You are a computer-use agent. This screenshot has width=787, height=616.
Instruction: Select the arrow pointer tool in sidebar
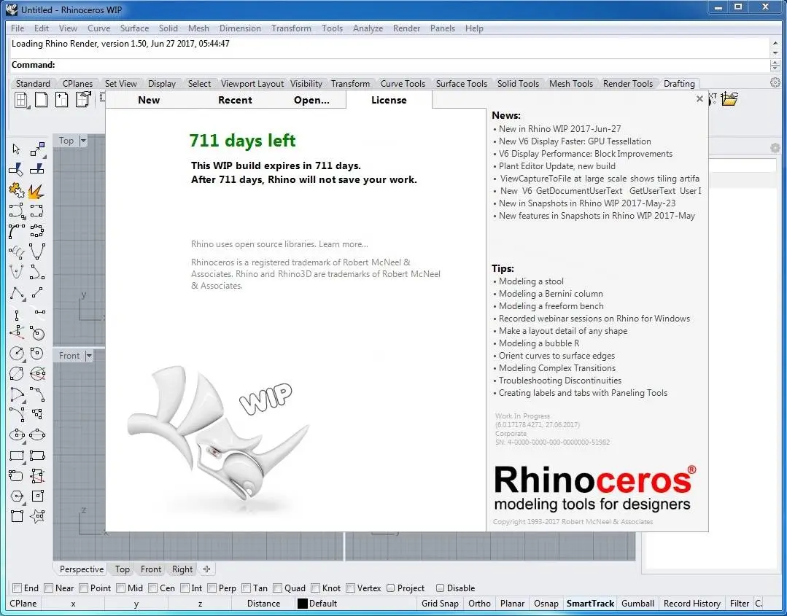click(17, 149)
